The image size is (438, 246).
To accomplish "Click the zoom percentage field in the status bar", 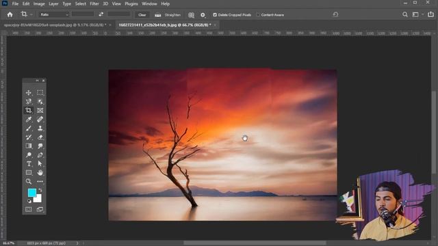I will click(8, 243).
